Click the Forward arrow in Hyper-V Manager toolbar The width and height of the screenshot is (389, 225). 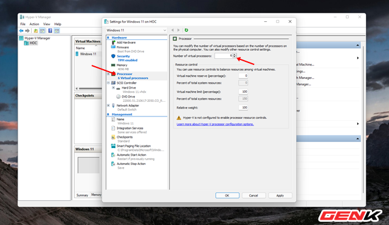coord(27,31)
